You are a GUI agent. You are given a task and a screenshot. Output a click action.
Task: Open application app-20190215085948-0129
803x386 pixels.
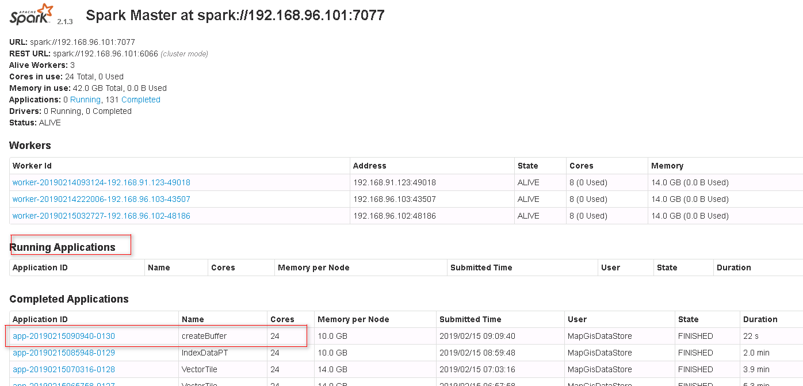click(64, 353)
